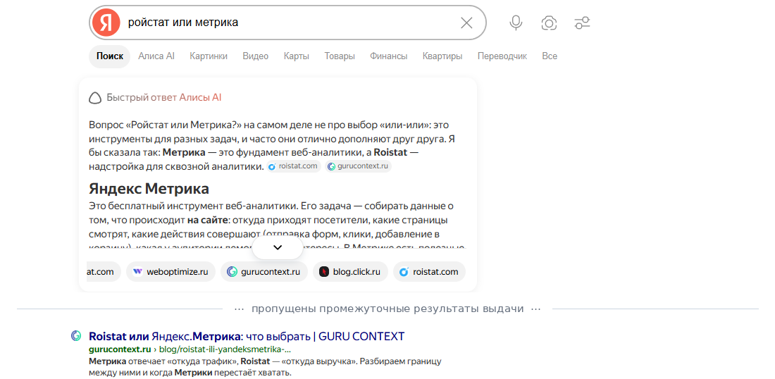Viewport: 775px width, 379px height.
Task: Start voice search with the microphone icon
Action: (516, 23)
